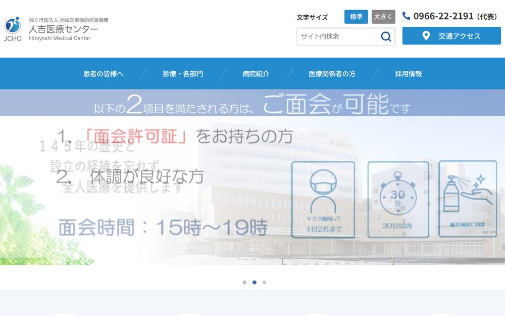
Task: Click the 文字サイズ label
Action: [x=312, y=17]
